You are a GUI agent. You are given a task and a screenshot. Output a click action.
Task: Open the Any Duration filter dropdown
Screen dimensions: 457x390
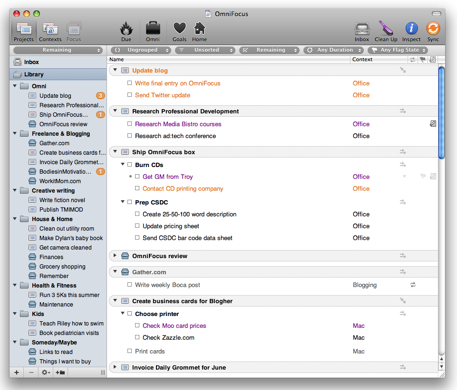point(333,50)
